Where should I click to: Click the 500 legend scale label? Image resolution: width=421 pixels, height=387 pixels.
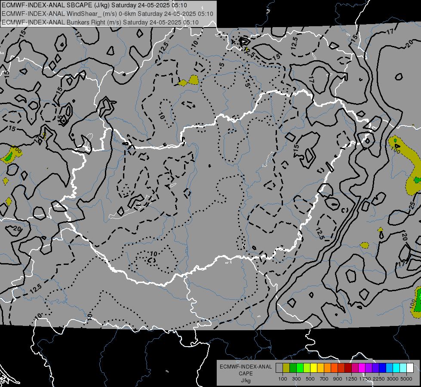310,379
